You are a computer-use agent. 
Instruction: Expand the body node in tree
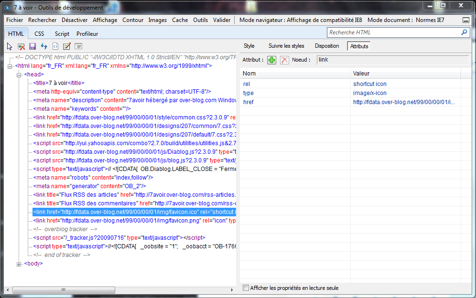pyautogui.click(x=19, y=264)
